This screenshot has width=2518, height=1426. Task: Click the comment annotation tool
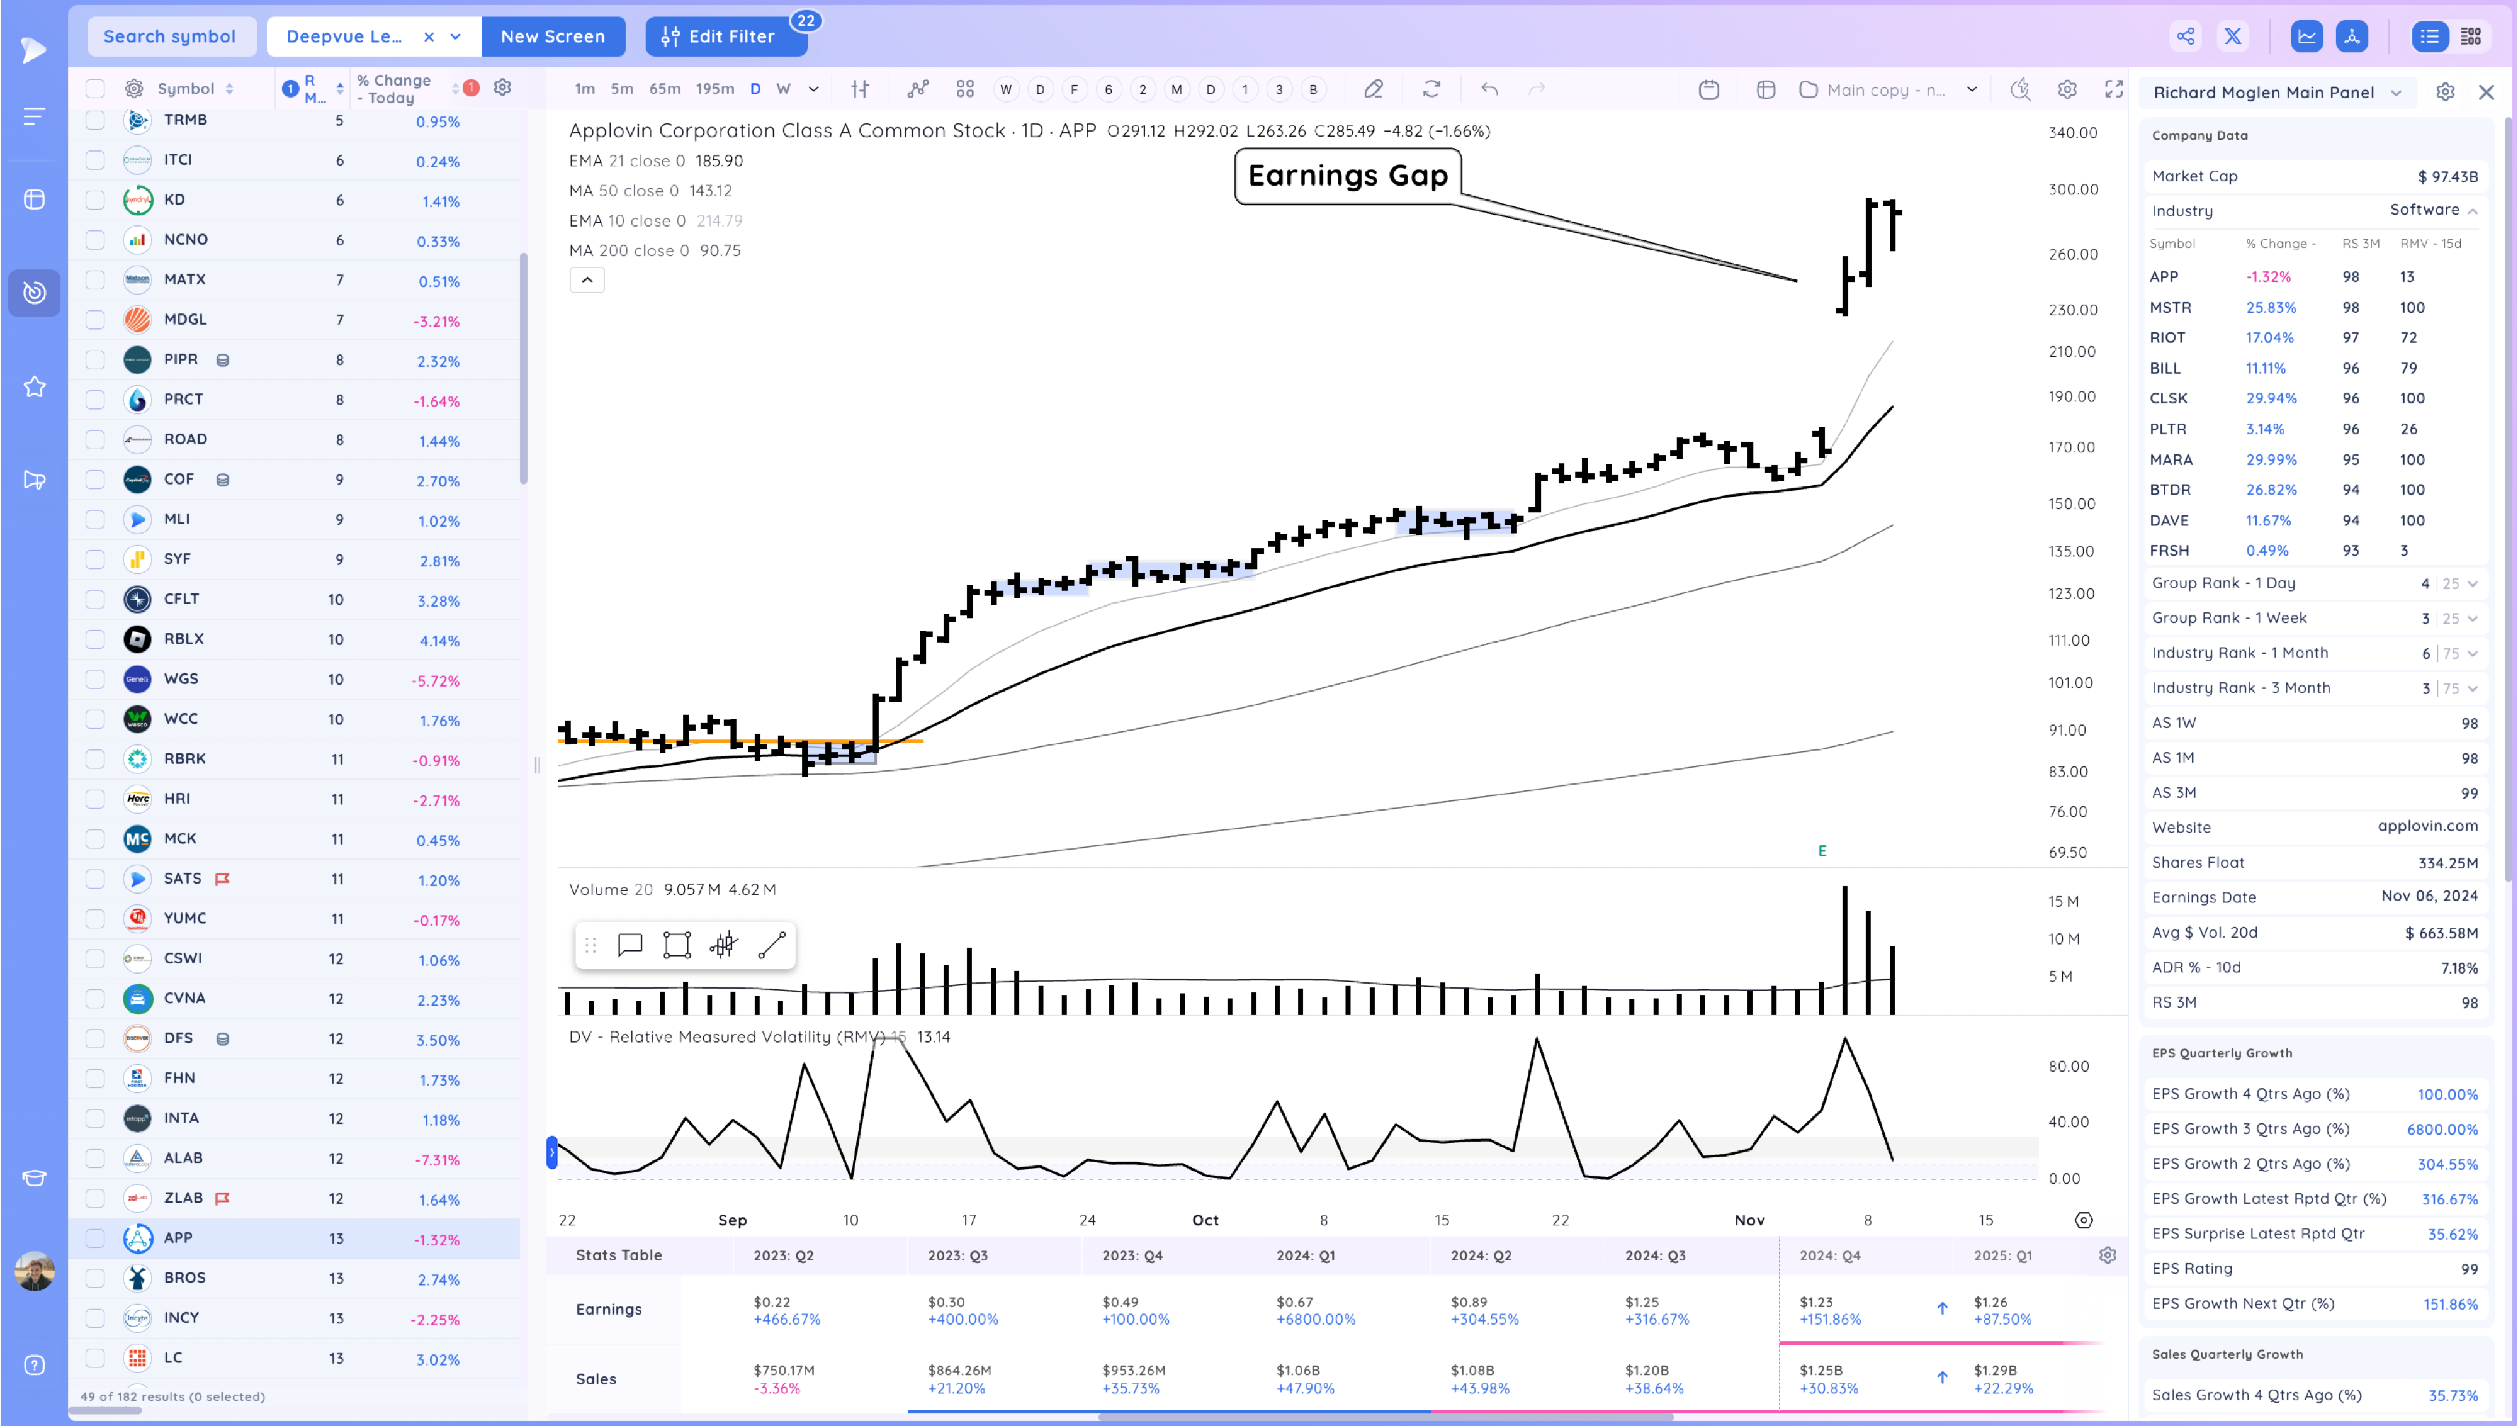coord(629,945)
